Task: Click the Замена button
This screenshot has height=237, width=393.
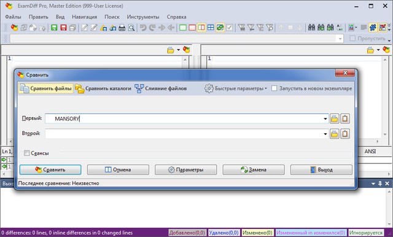Action: 254,169
